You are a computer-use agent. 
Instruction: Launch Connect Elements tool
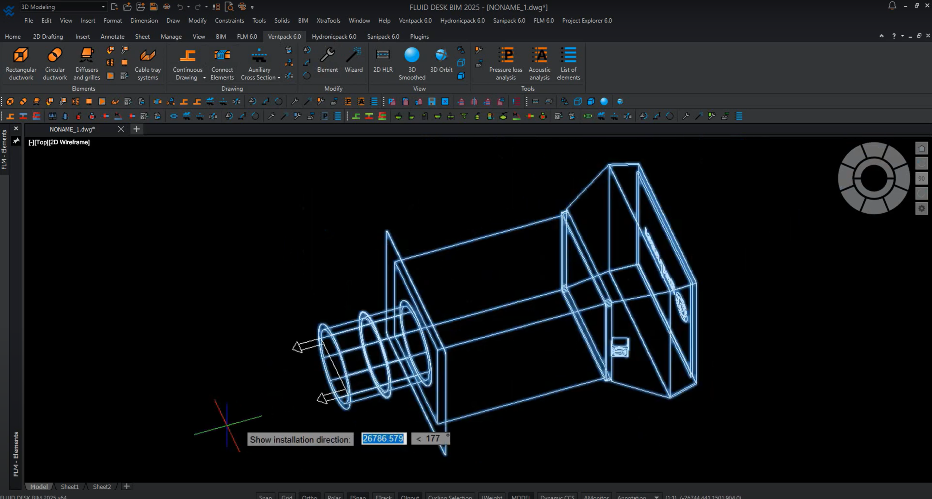click(222, 63)
